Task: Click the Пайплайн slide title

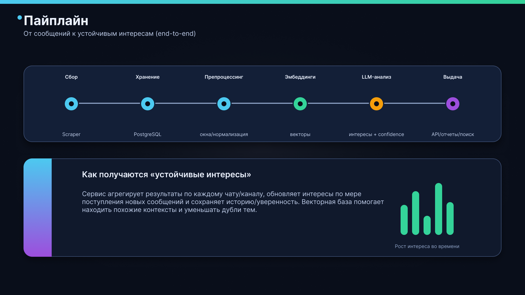Action: point(56,21)
